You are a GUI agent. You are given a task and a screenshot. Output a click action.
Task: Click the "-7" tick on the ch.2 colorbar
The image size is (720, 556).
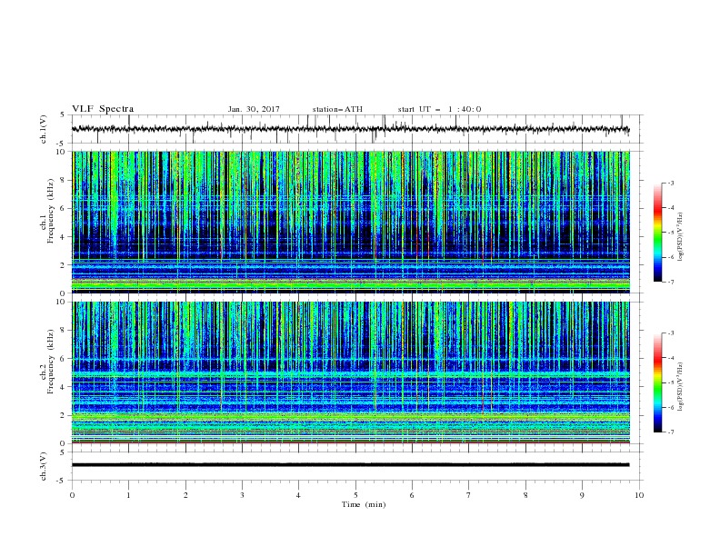coord(670,432)
